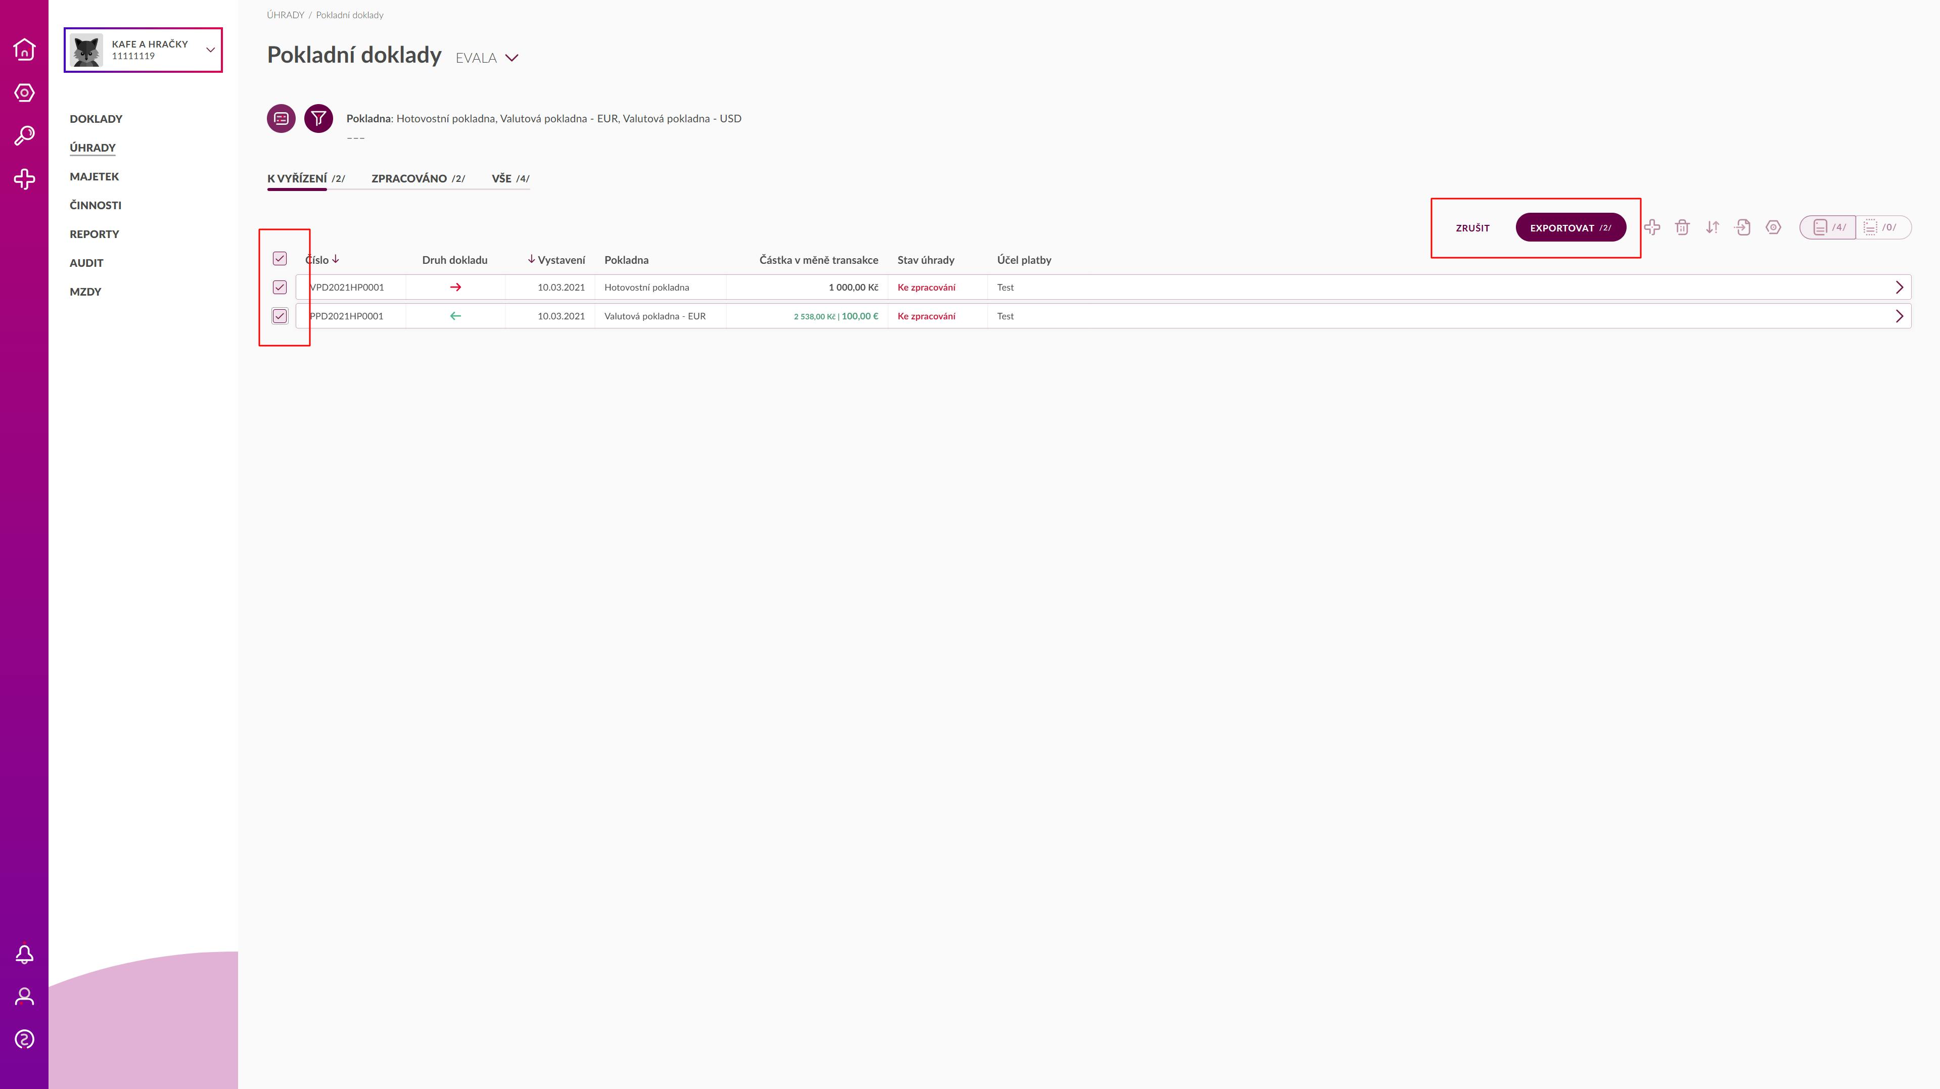The height and width of the screenshot is (1089, 1940).
Task: Open the hexagon settings icon in left sidebar
Action: (x=24, y=92)
